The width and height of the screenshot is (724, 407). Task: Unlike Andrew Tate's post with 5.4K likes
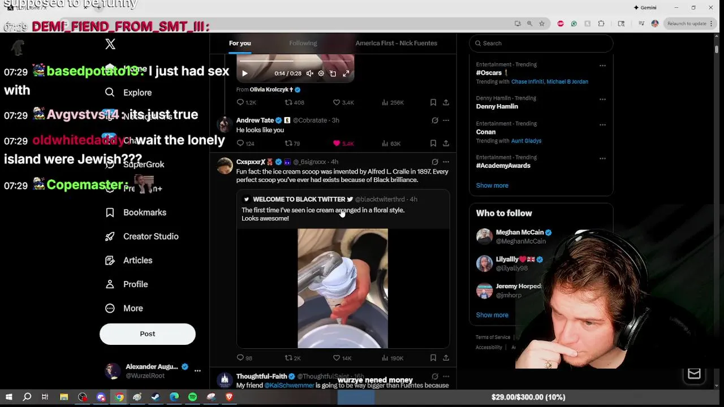pyautogui.click(x=343, y=144)
